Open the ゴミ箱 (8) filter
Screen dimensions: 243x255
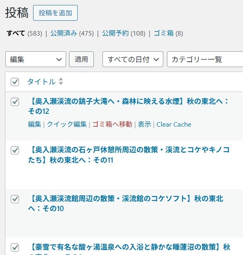pyautogui.click(x=168, y=34)
